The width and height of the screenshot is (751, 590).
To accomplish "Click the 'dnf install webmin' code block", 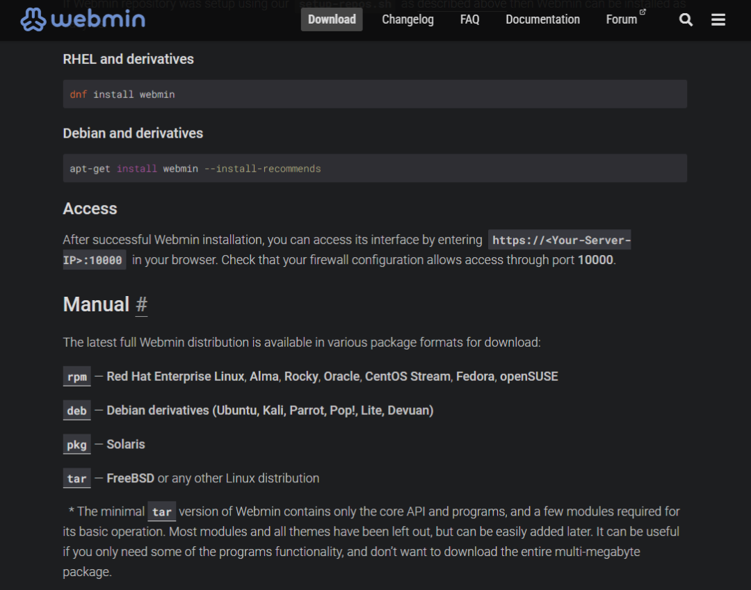I will (375, 95).
